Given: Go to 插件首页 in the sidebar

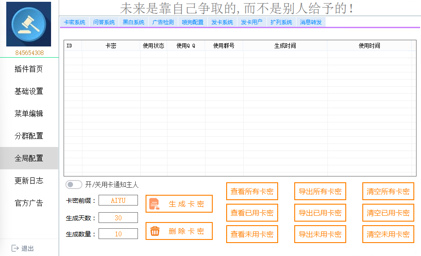Looking at the screenshot, I should [x=29, y=69].
